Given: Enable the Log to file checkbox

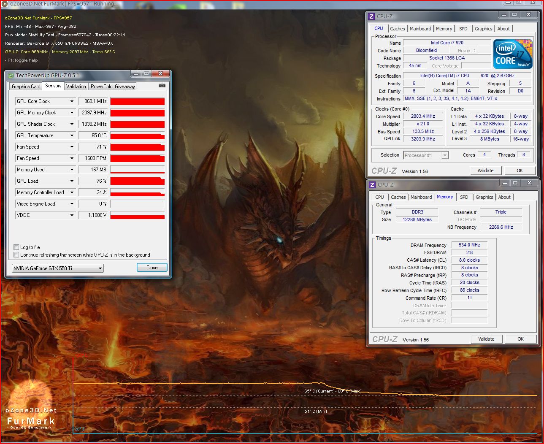Looking at the screenshot, I should pyautogui.click(x=16, y=247).
